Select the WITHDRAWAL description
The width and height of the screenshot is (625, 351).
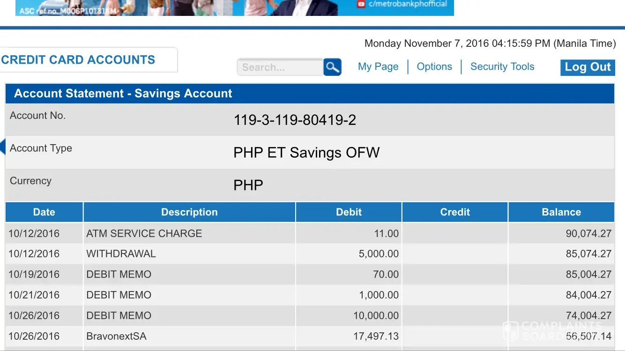121,254
